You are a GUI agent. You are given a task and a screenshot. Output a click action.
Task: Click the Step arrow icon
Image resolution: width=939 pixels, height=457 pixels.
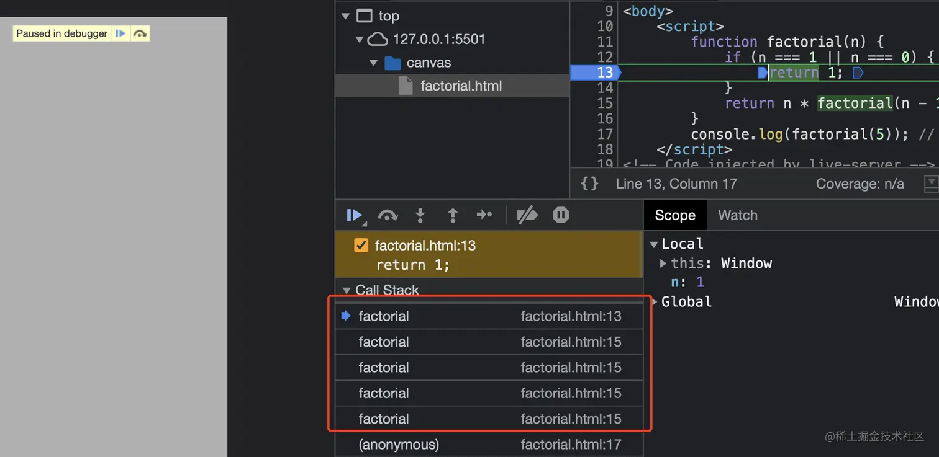[484, 215]
